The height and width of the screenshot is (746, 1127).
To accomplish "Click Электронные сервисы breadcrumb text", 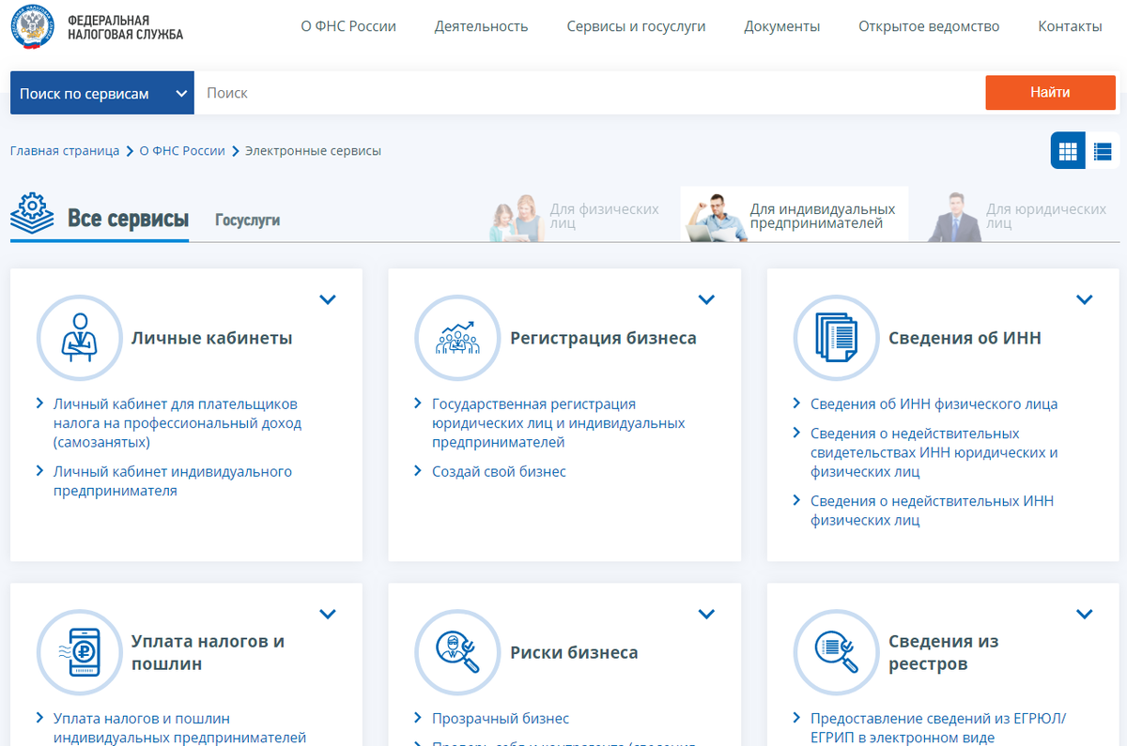I will click(313, 150).
